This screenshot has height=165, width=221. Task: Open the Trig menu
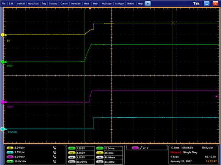(44, 4)
